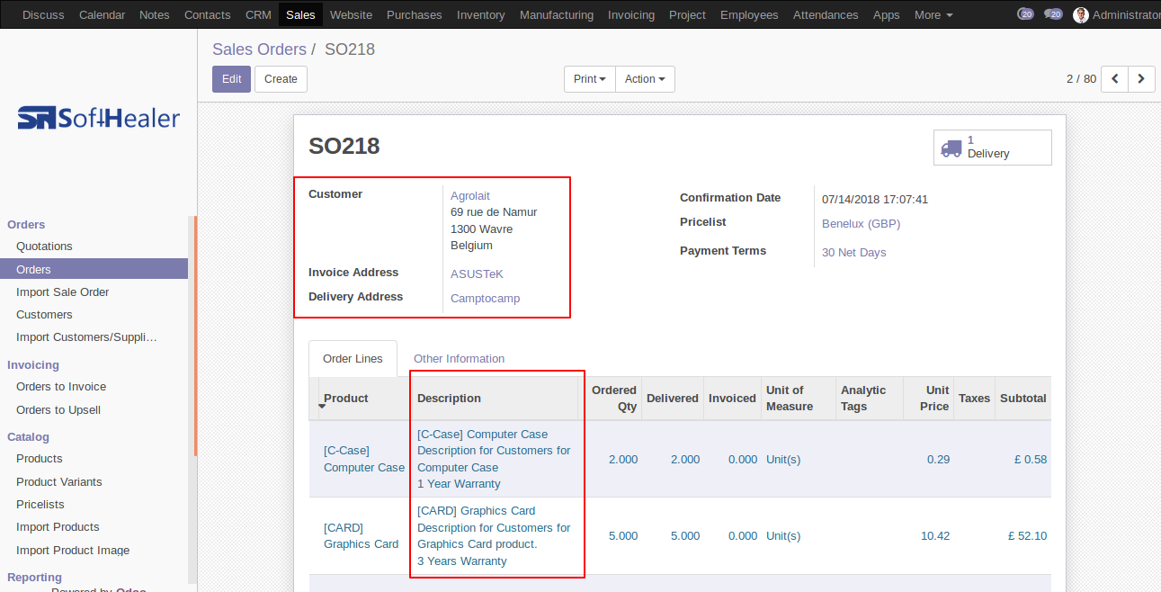Click the SoftHealer logo

(99, 118)
